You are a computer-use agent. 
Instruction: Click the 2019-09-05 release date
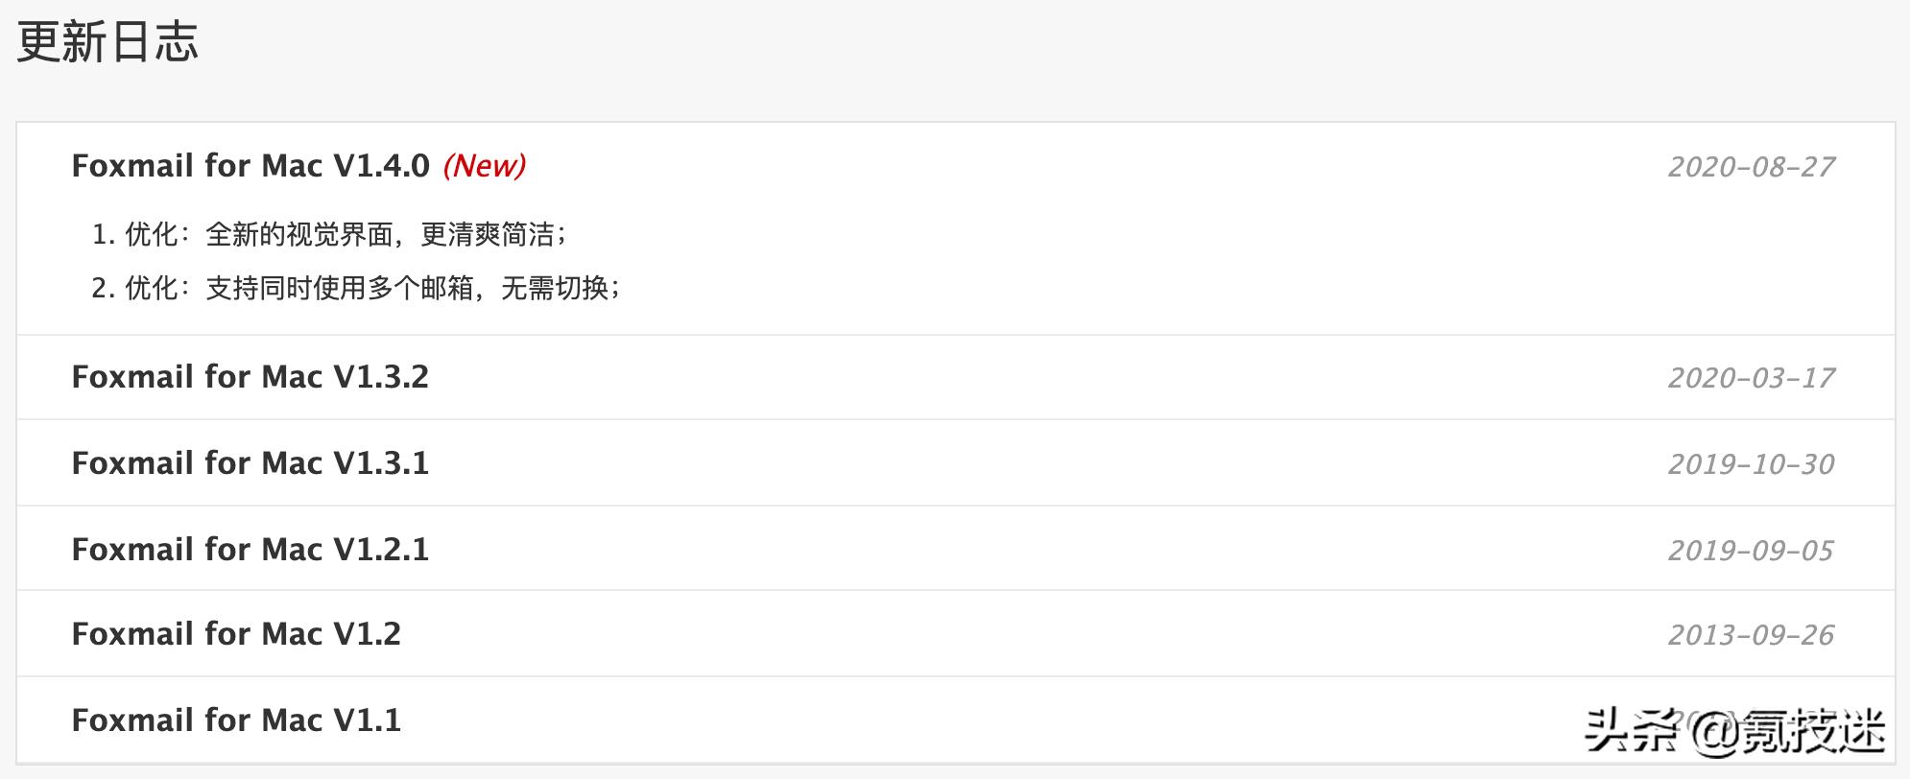coord(1751,551)
